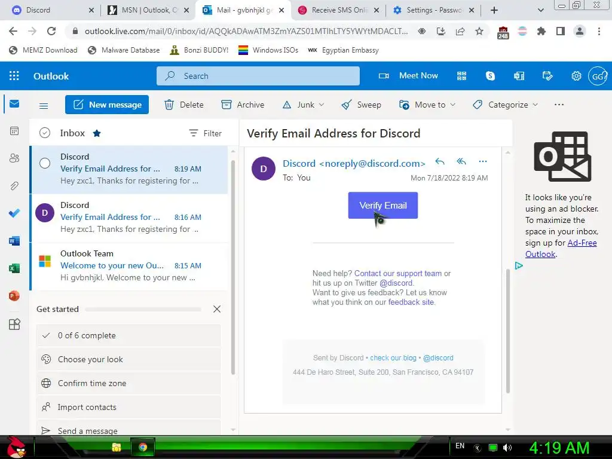Reply all to the Discord email
The height and width of the screenshot is (459, 612).
click(x=461, y=161)
